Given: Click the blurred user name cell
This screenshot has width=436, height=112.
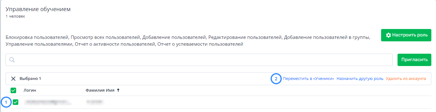Looking at the screenshot, I should (x=95, y=101).
